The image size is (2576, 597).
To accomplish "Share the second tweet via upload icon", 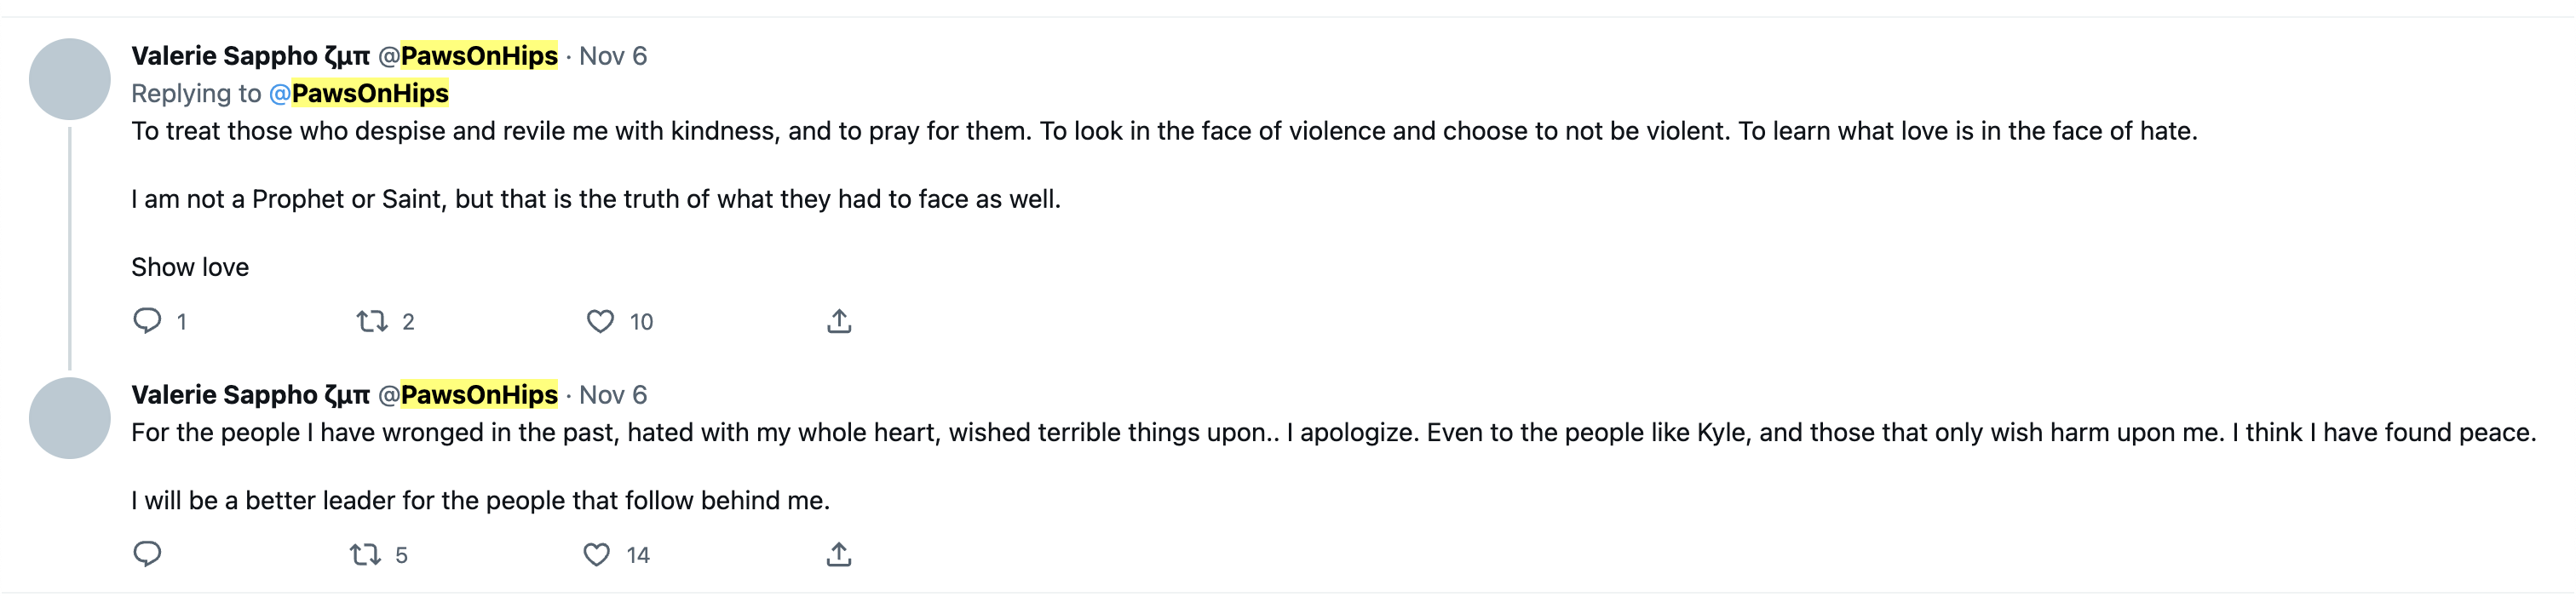I will pos(839,554).
